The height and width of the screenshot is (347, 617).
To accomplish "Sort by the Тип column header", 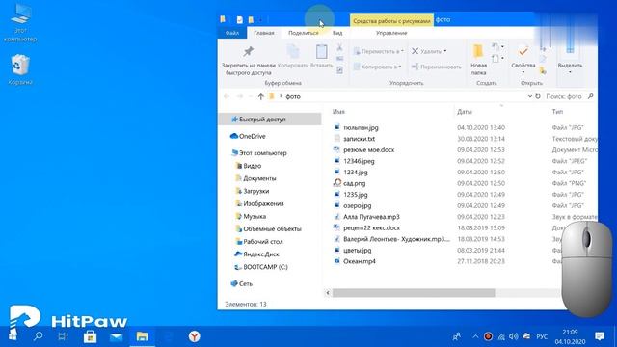I will [557, 112].
